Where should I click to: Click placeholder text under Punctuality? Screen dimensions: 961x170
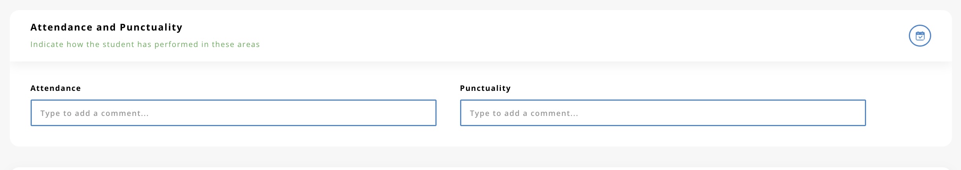click(524, 113)
